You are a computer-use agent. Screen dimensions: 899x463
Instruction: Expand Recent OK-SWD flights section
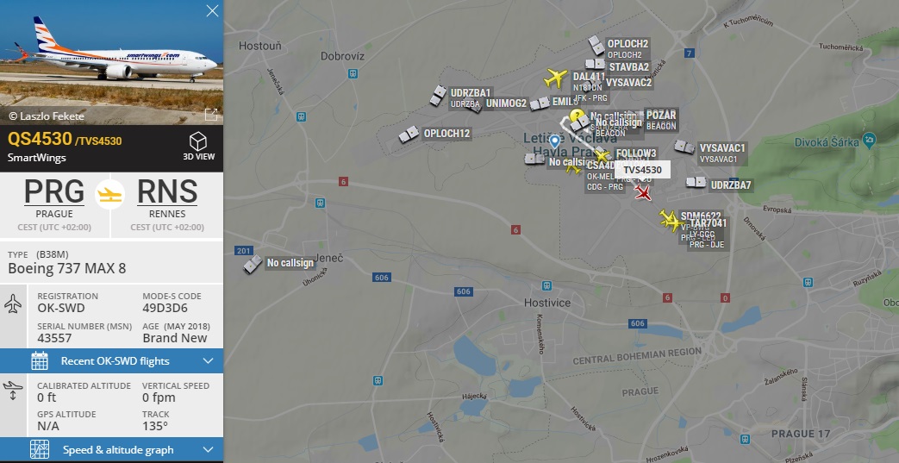pos(112,361)
